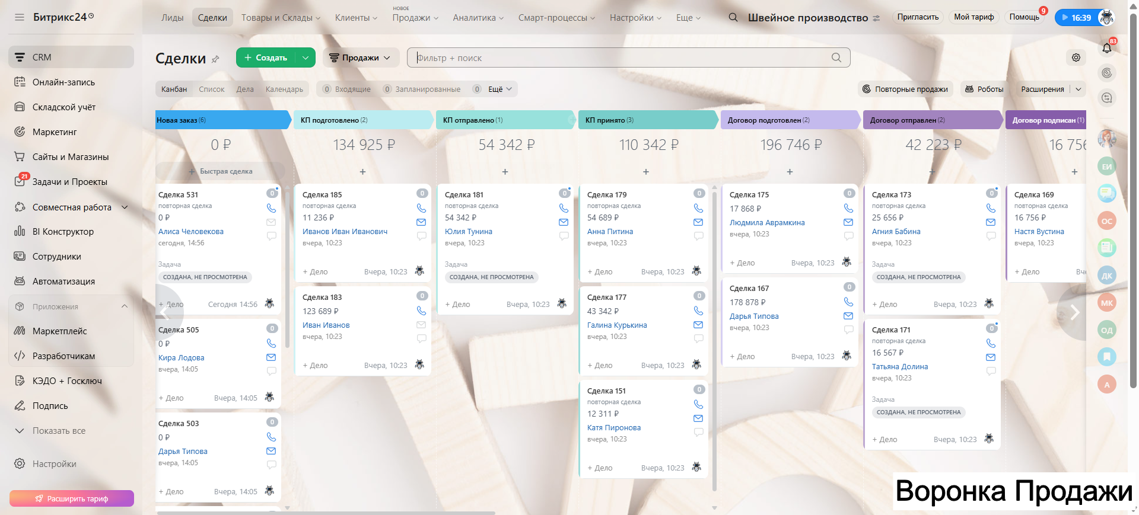Open the Ещё counters dropdown
Viewport: 1139px width, 515px height.
(500, 89)
